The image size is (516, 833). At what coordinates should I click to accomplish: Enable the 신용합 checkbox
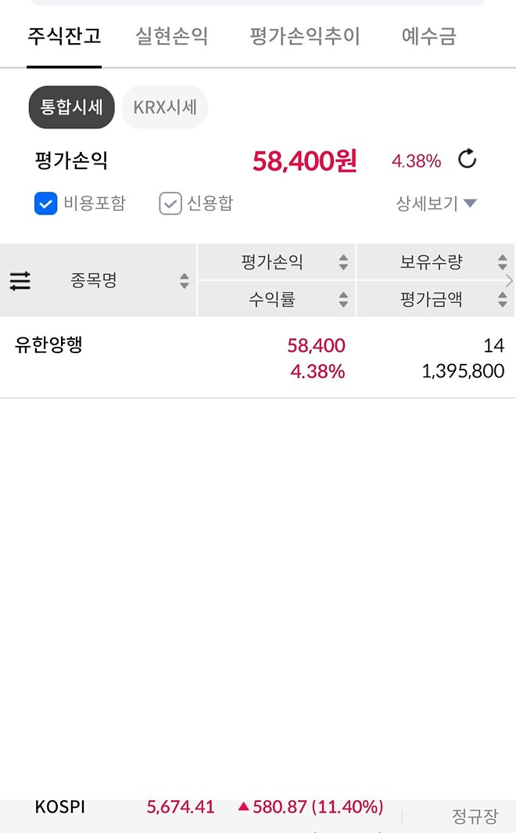[172, 204]
